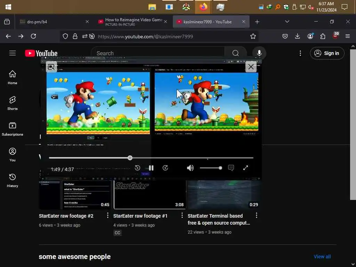Go forward to the next page
The image size is (356, 267).
[21, 36]
